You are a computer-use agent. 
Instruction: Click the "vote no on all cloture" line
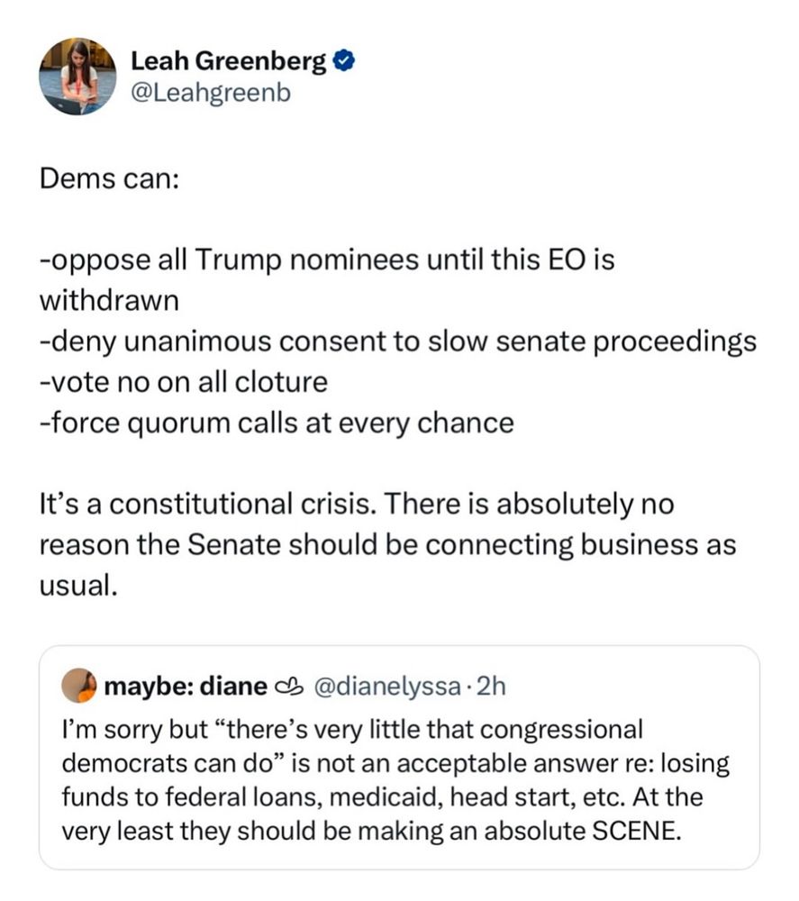point(183,382)
